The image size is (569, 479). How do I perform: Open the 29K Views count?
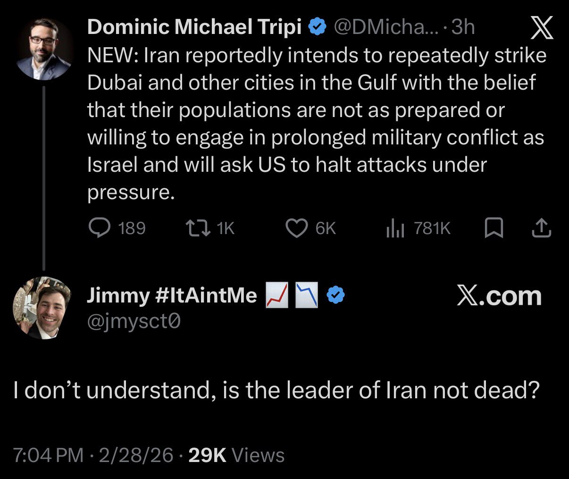pos(236,455)
